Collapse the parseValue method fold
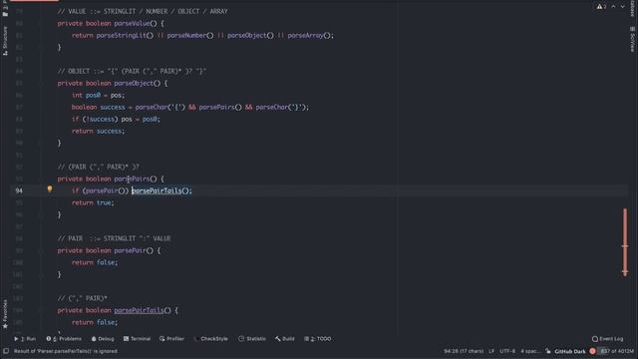 coord(41,24)
